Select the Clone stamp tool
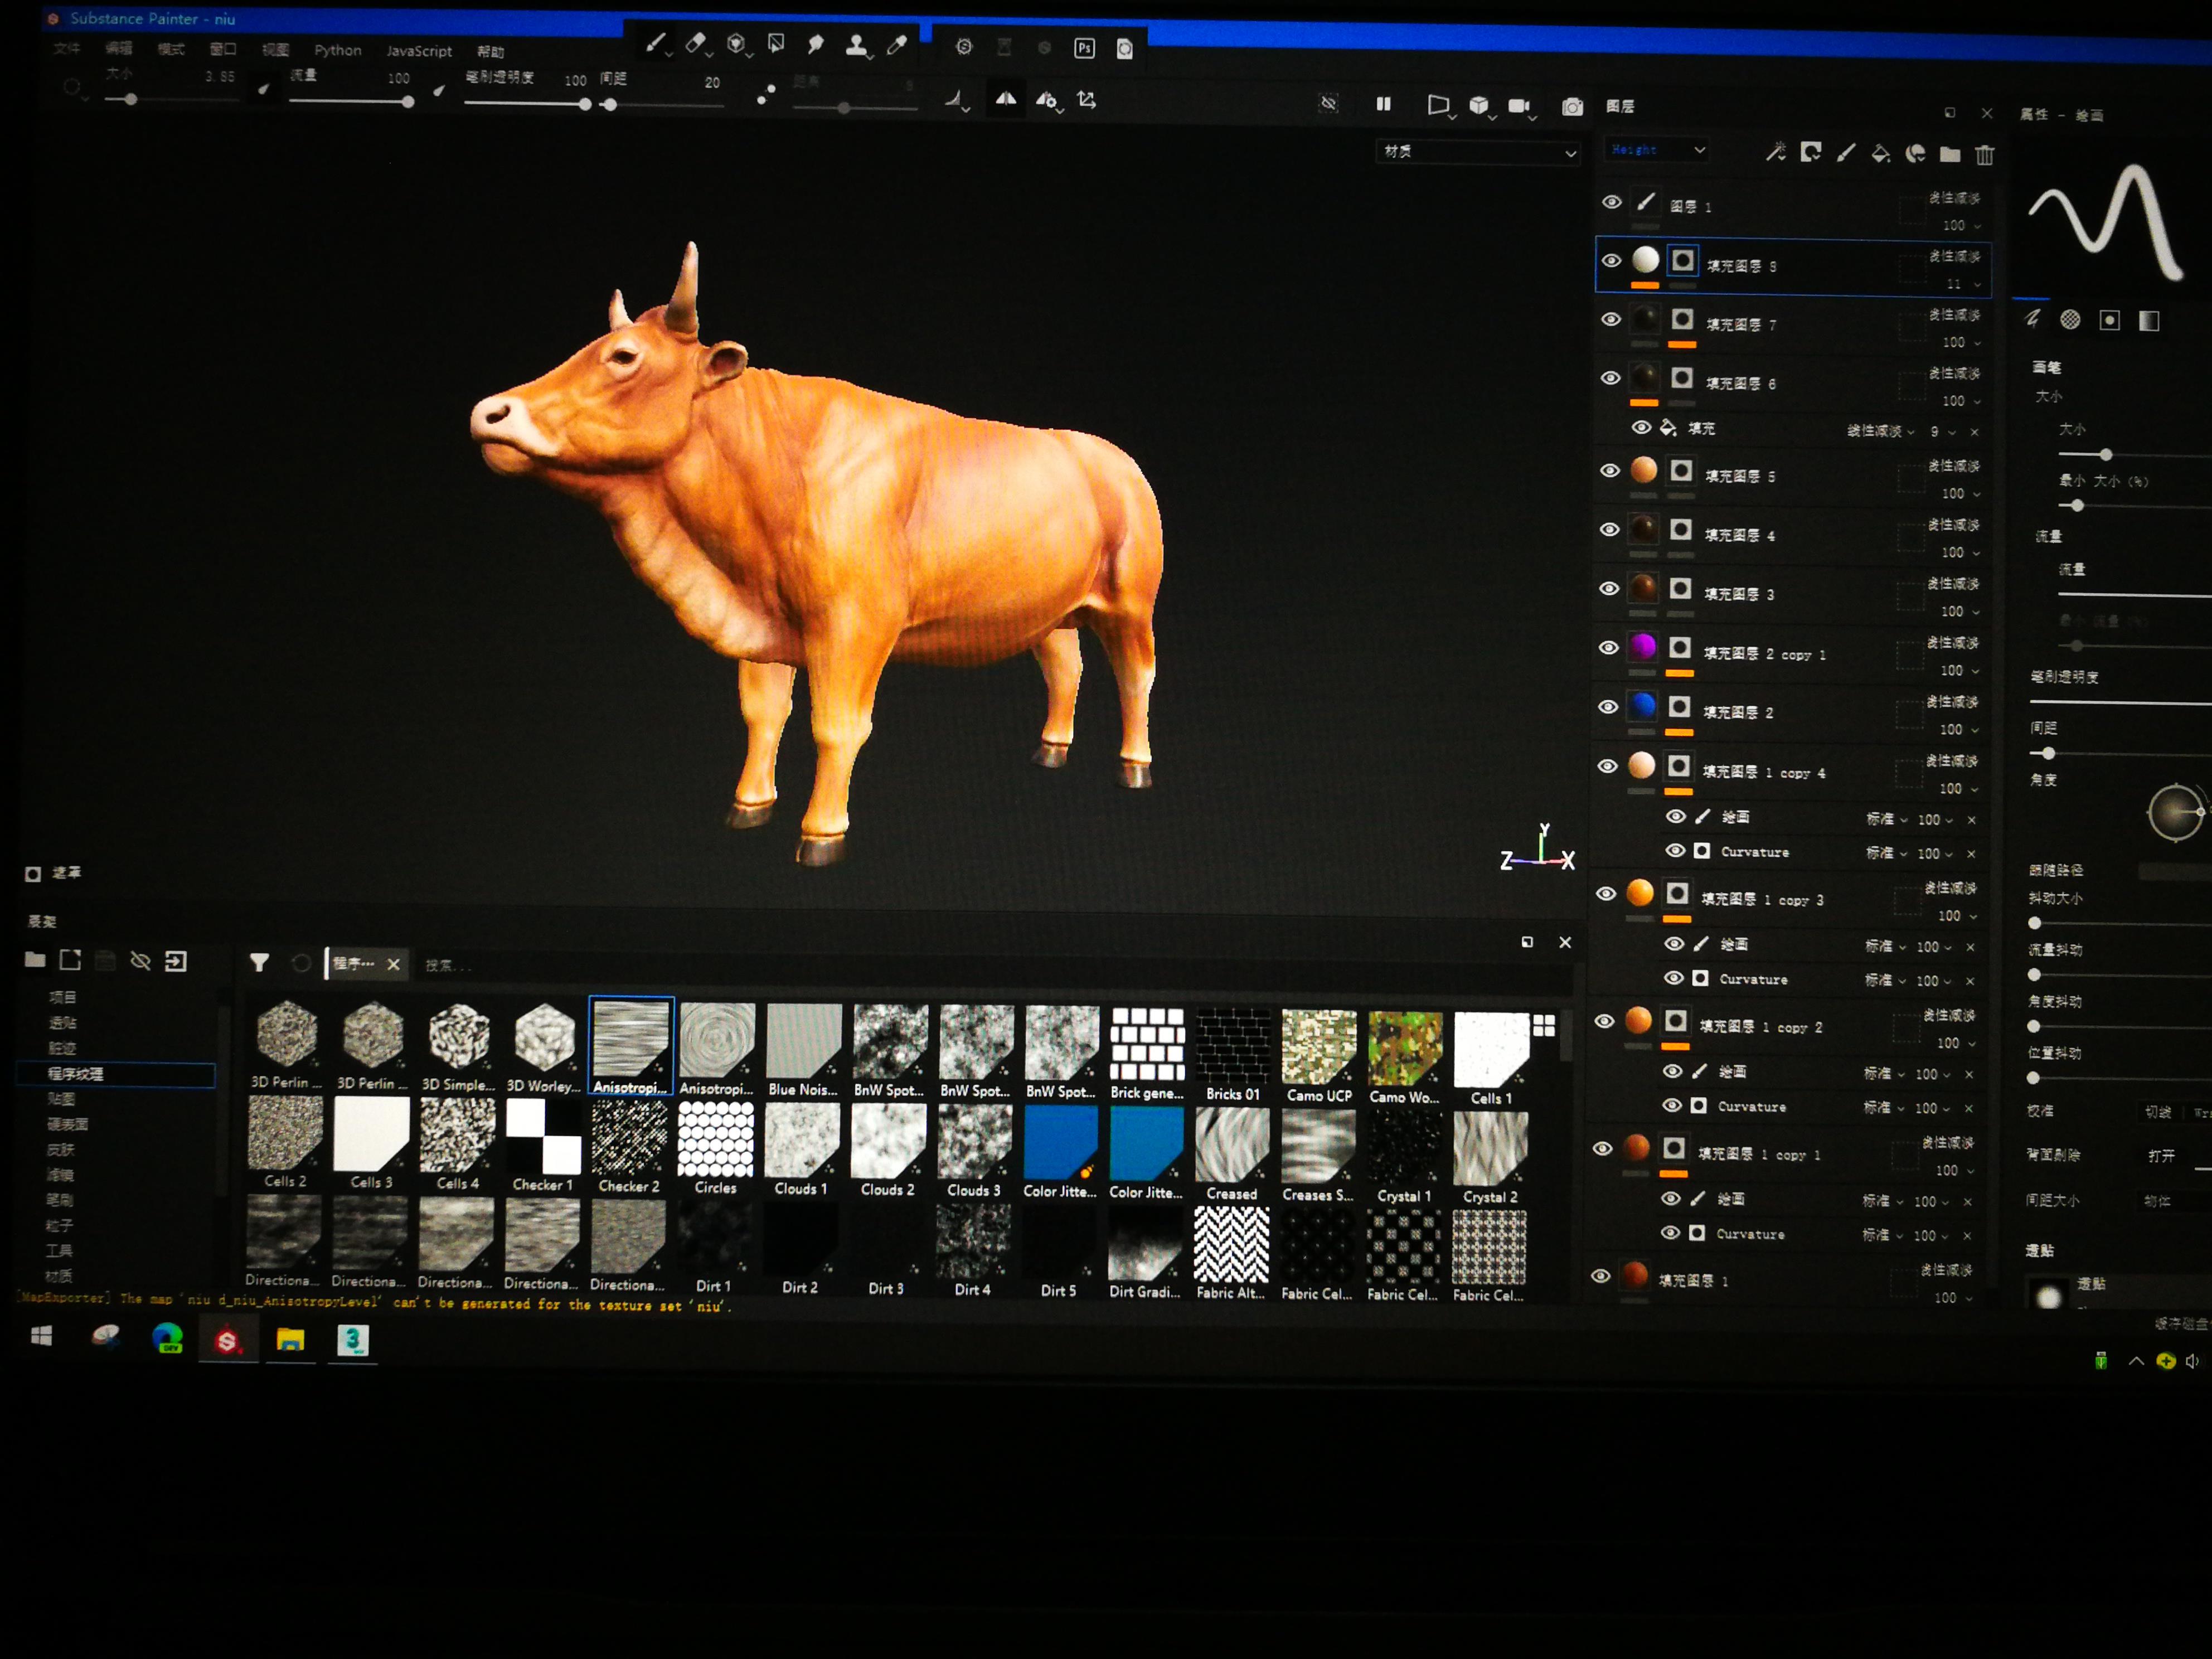 [856, 44]
